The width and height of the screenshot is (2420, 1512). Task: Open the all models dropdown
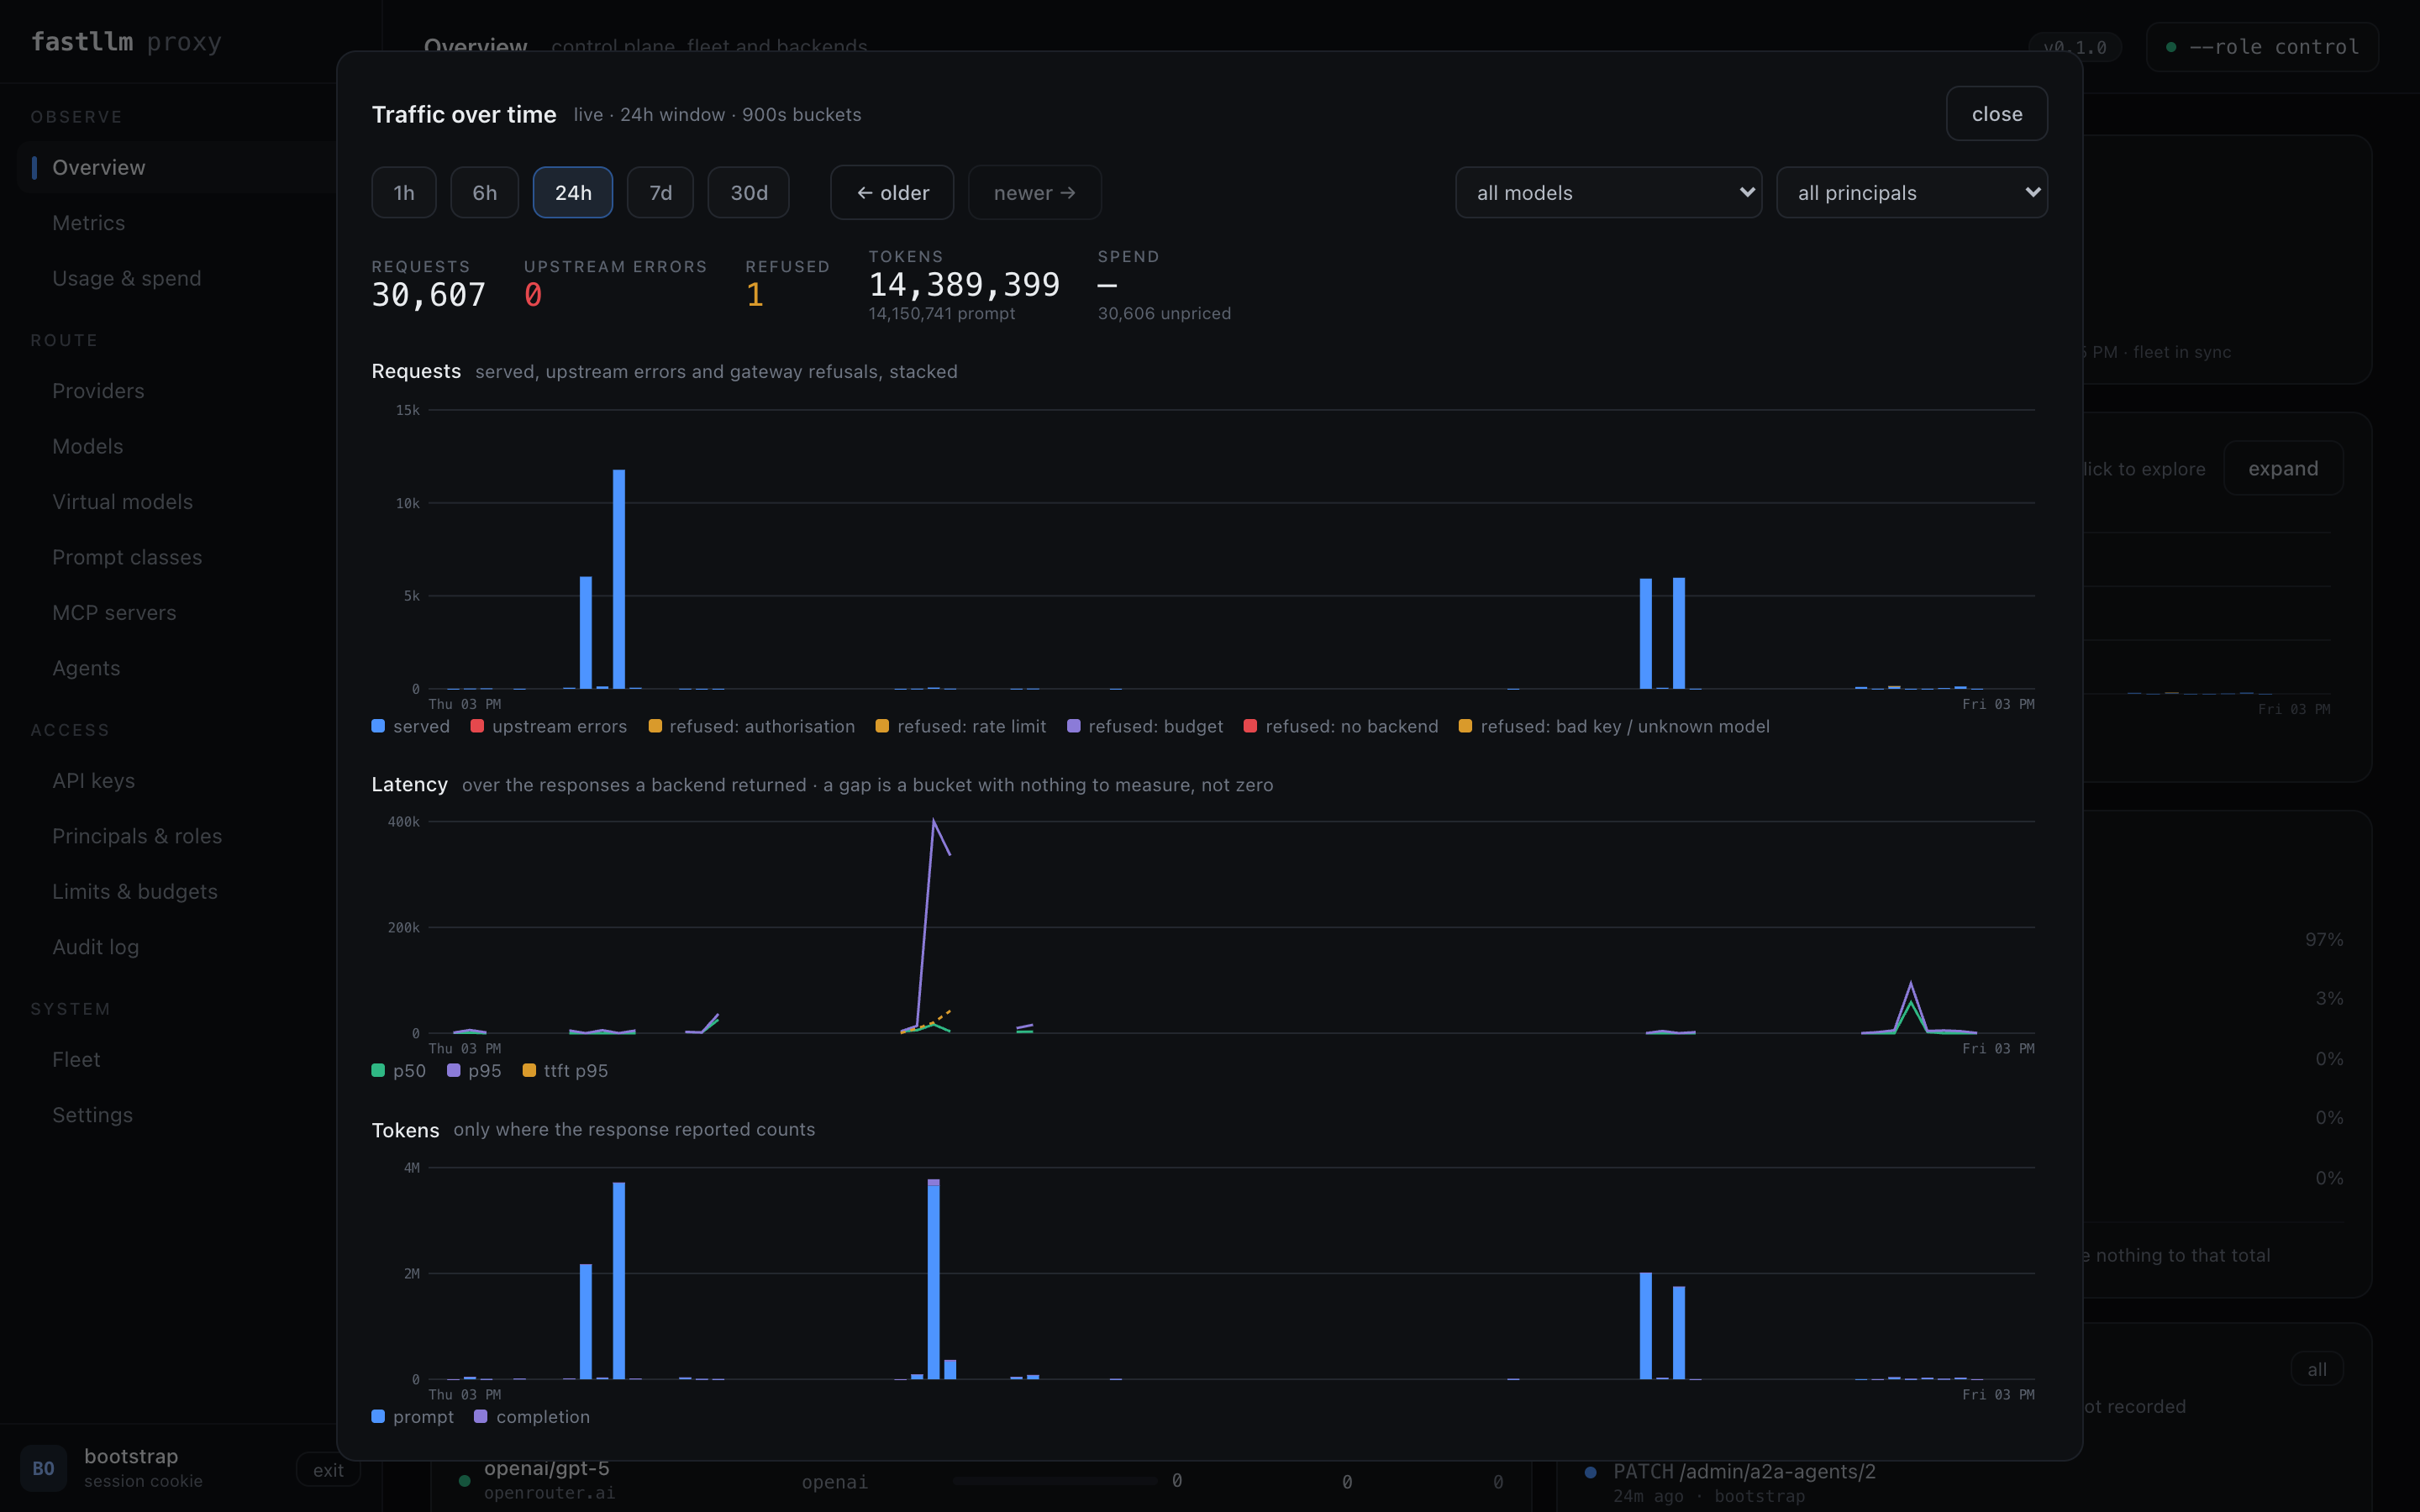[x=1608, y=193]
